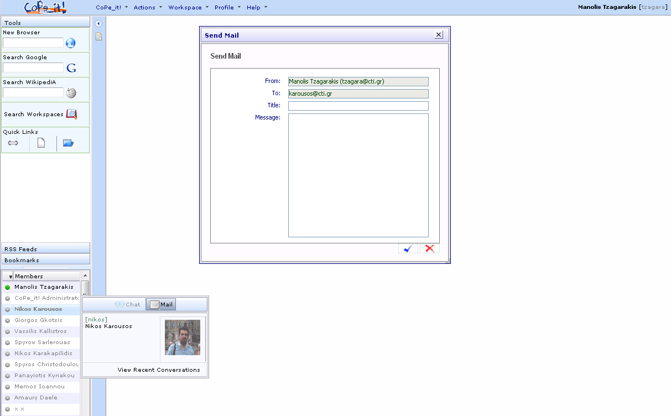This screenshot has height=416, width=671.
Task: Click the status icon next to Manolis Tzagarakis
Action: [x=8, y=287]
